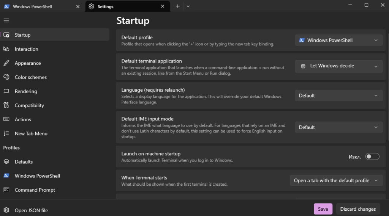Image resolution: width=389 pixels, height=216 pixels.
Task: Open the Defaults profile settings
Action: tap(24, 162)
